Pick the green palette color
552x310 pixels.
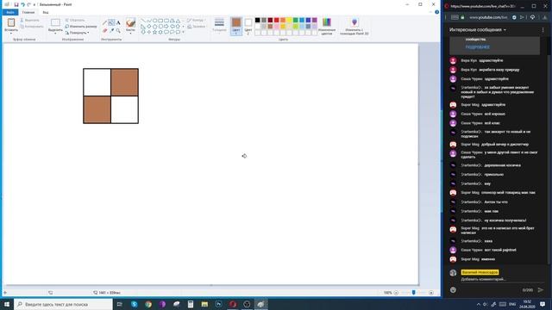pos(295,20)
